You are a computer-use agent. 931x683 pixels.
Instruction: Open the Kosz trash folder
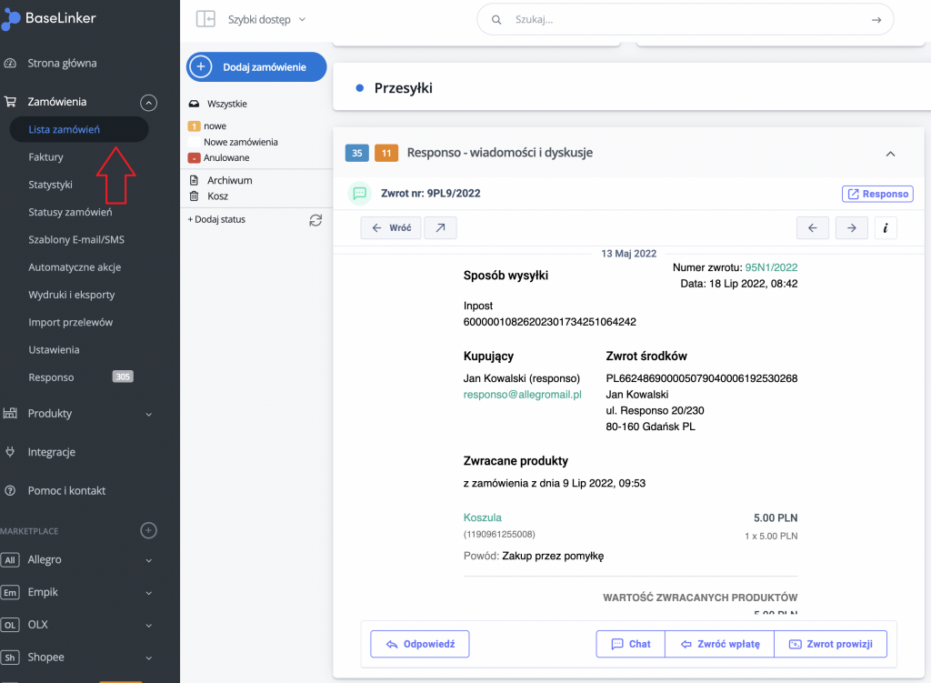217,196
